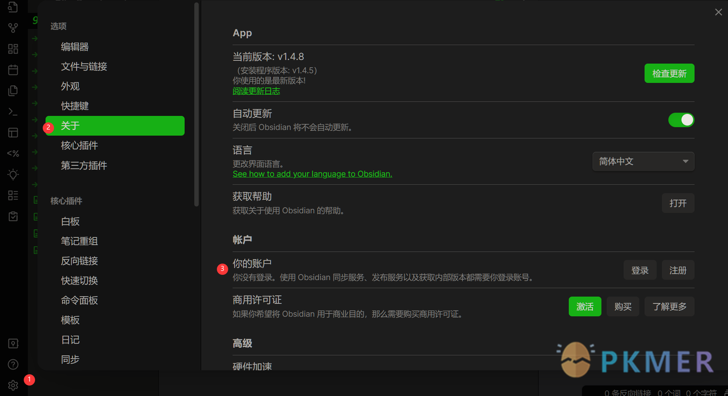Open 命令面板 plugin settings
Image resolution: width=728 pixels, height=396 pixels.
(115, 301)
